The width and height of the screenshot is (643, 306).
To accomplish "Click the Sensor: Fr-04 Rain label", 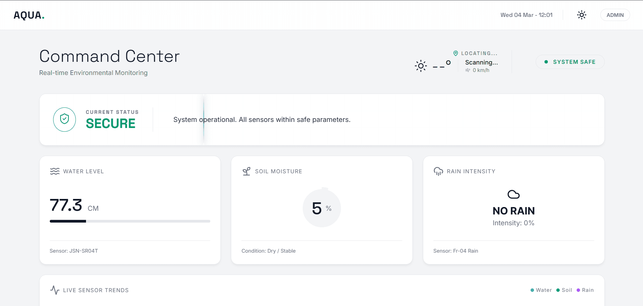I will coord(456,251).
